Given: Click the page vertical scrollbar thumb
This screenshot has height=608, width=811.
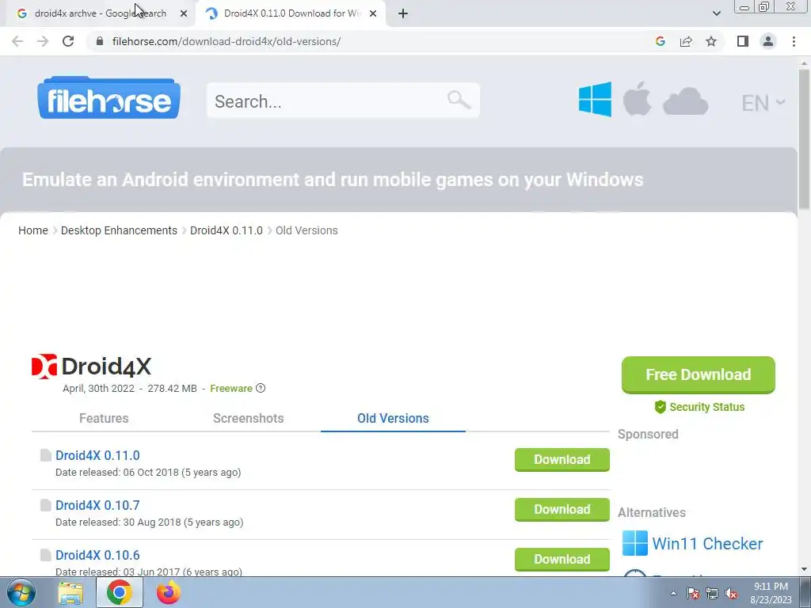Looking at the screenshot, I should pos(804,139).
